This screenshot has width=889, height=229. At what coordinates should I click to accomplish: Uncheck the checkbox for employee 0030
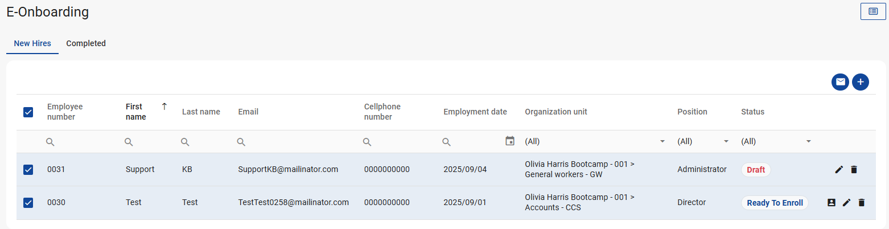[x=28, y=203]
